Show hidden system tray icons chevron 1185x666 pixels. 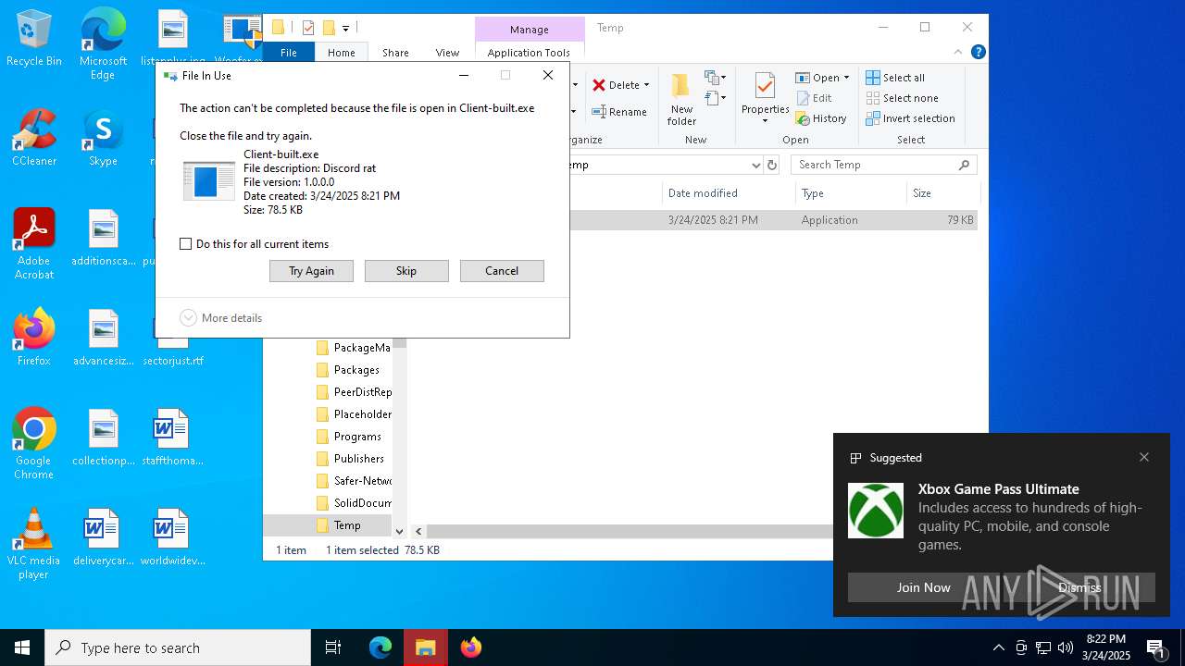coord(998,647)
